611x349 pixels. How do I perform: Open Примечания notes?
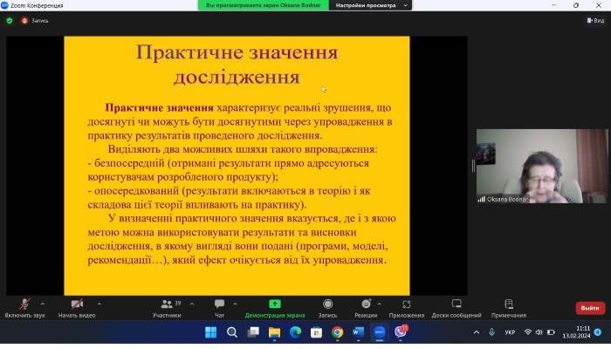[x=508, y=305]
